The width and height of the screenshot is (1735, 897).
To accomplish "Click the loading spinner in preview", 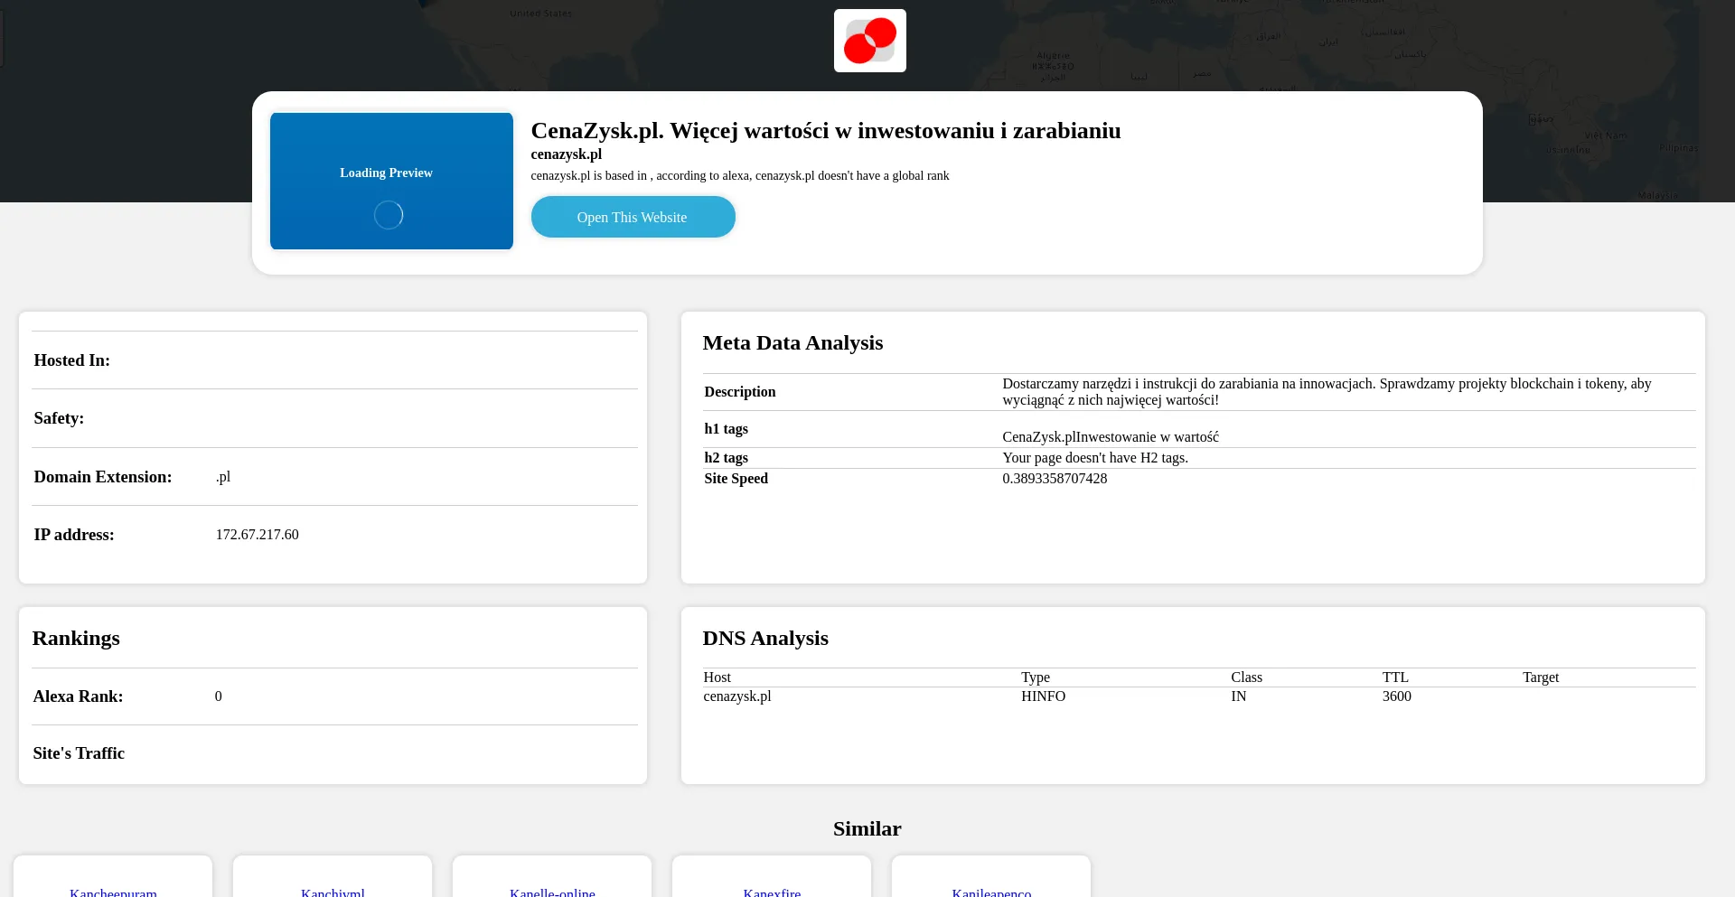I will pos(389,215).
